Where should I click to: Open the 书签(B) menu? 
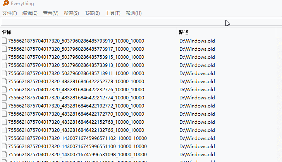(x=92, y=13)
